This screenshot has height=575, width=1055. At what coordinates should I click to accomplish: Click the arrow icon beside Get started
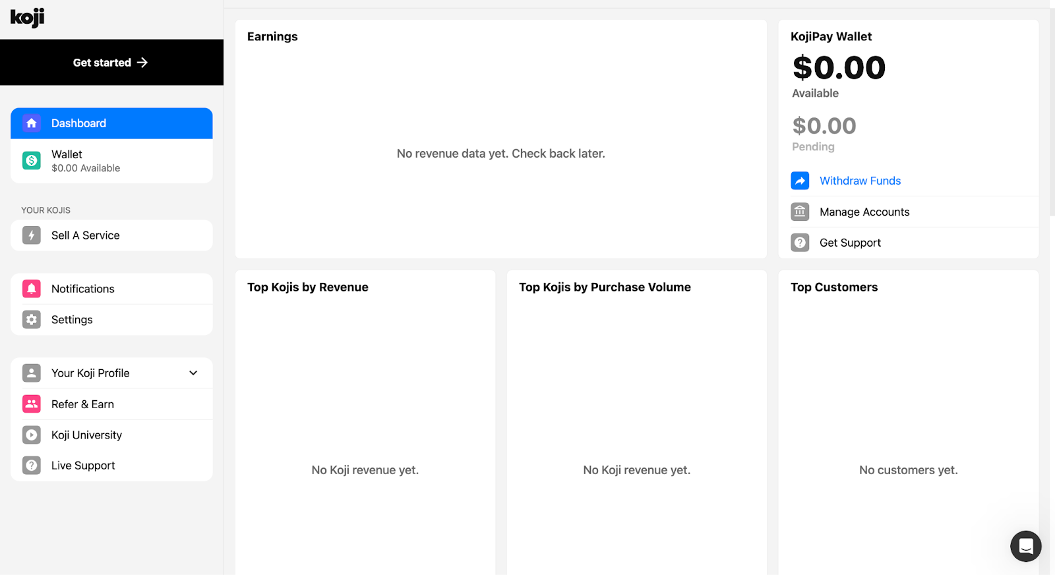[x=142, y=63]
